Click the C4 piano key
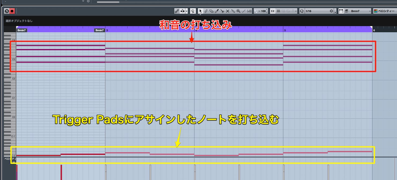 coord(10,40)
